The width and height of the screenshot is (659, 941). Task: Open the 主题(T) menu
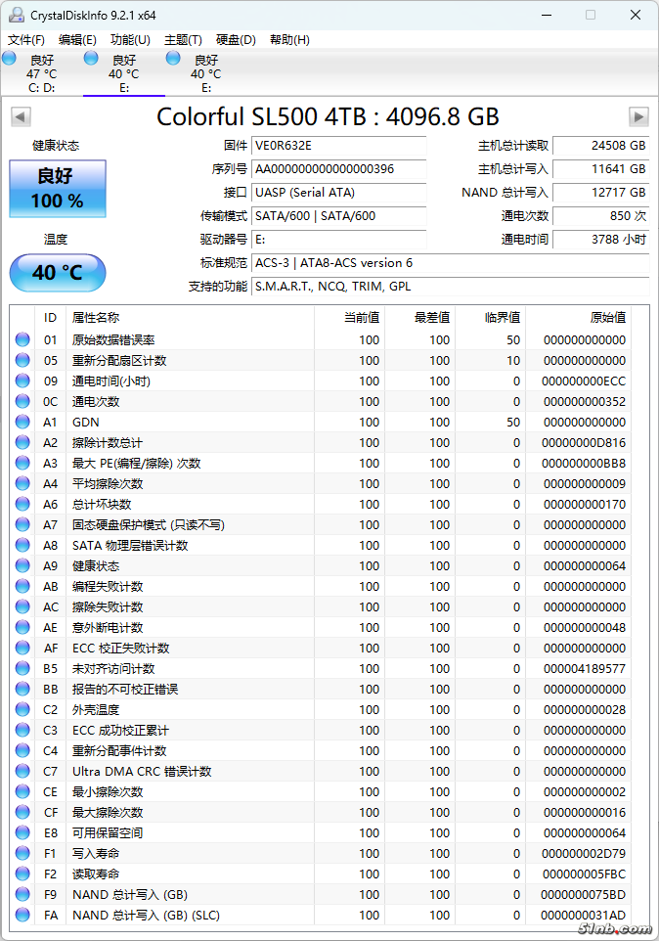(x=183, y=40)
